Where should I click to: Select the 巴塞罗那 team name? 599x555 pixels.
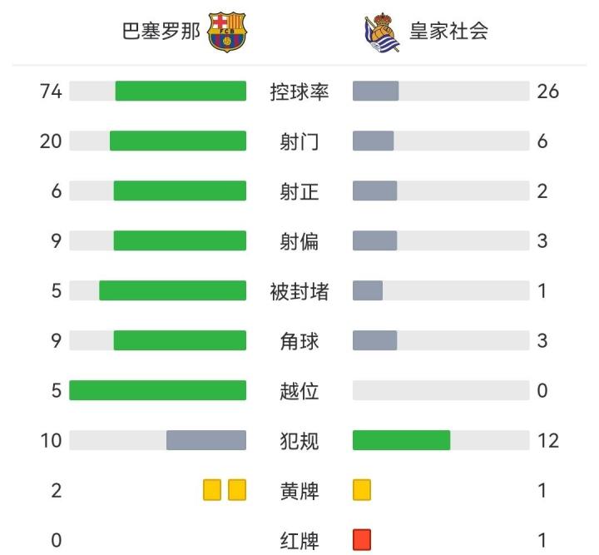point(161,32)
